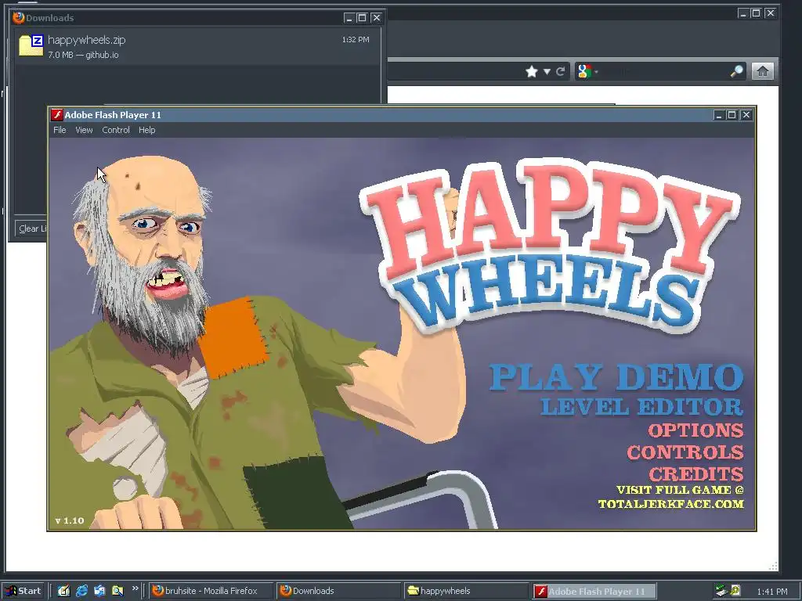Launch Outlook Express from quick launch
This screenshot has height=601, width=802.
click(99, 591)
